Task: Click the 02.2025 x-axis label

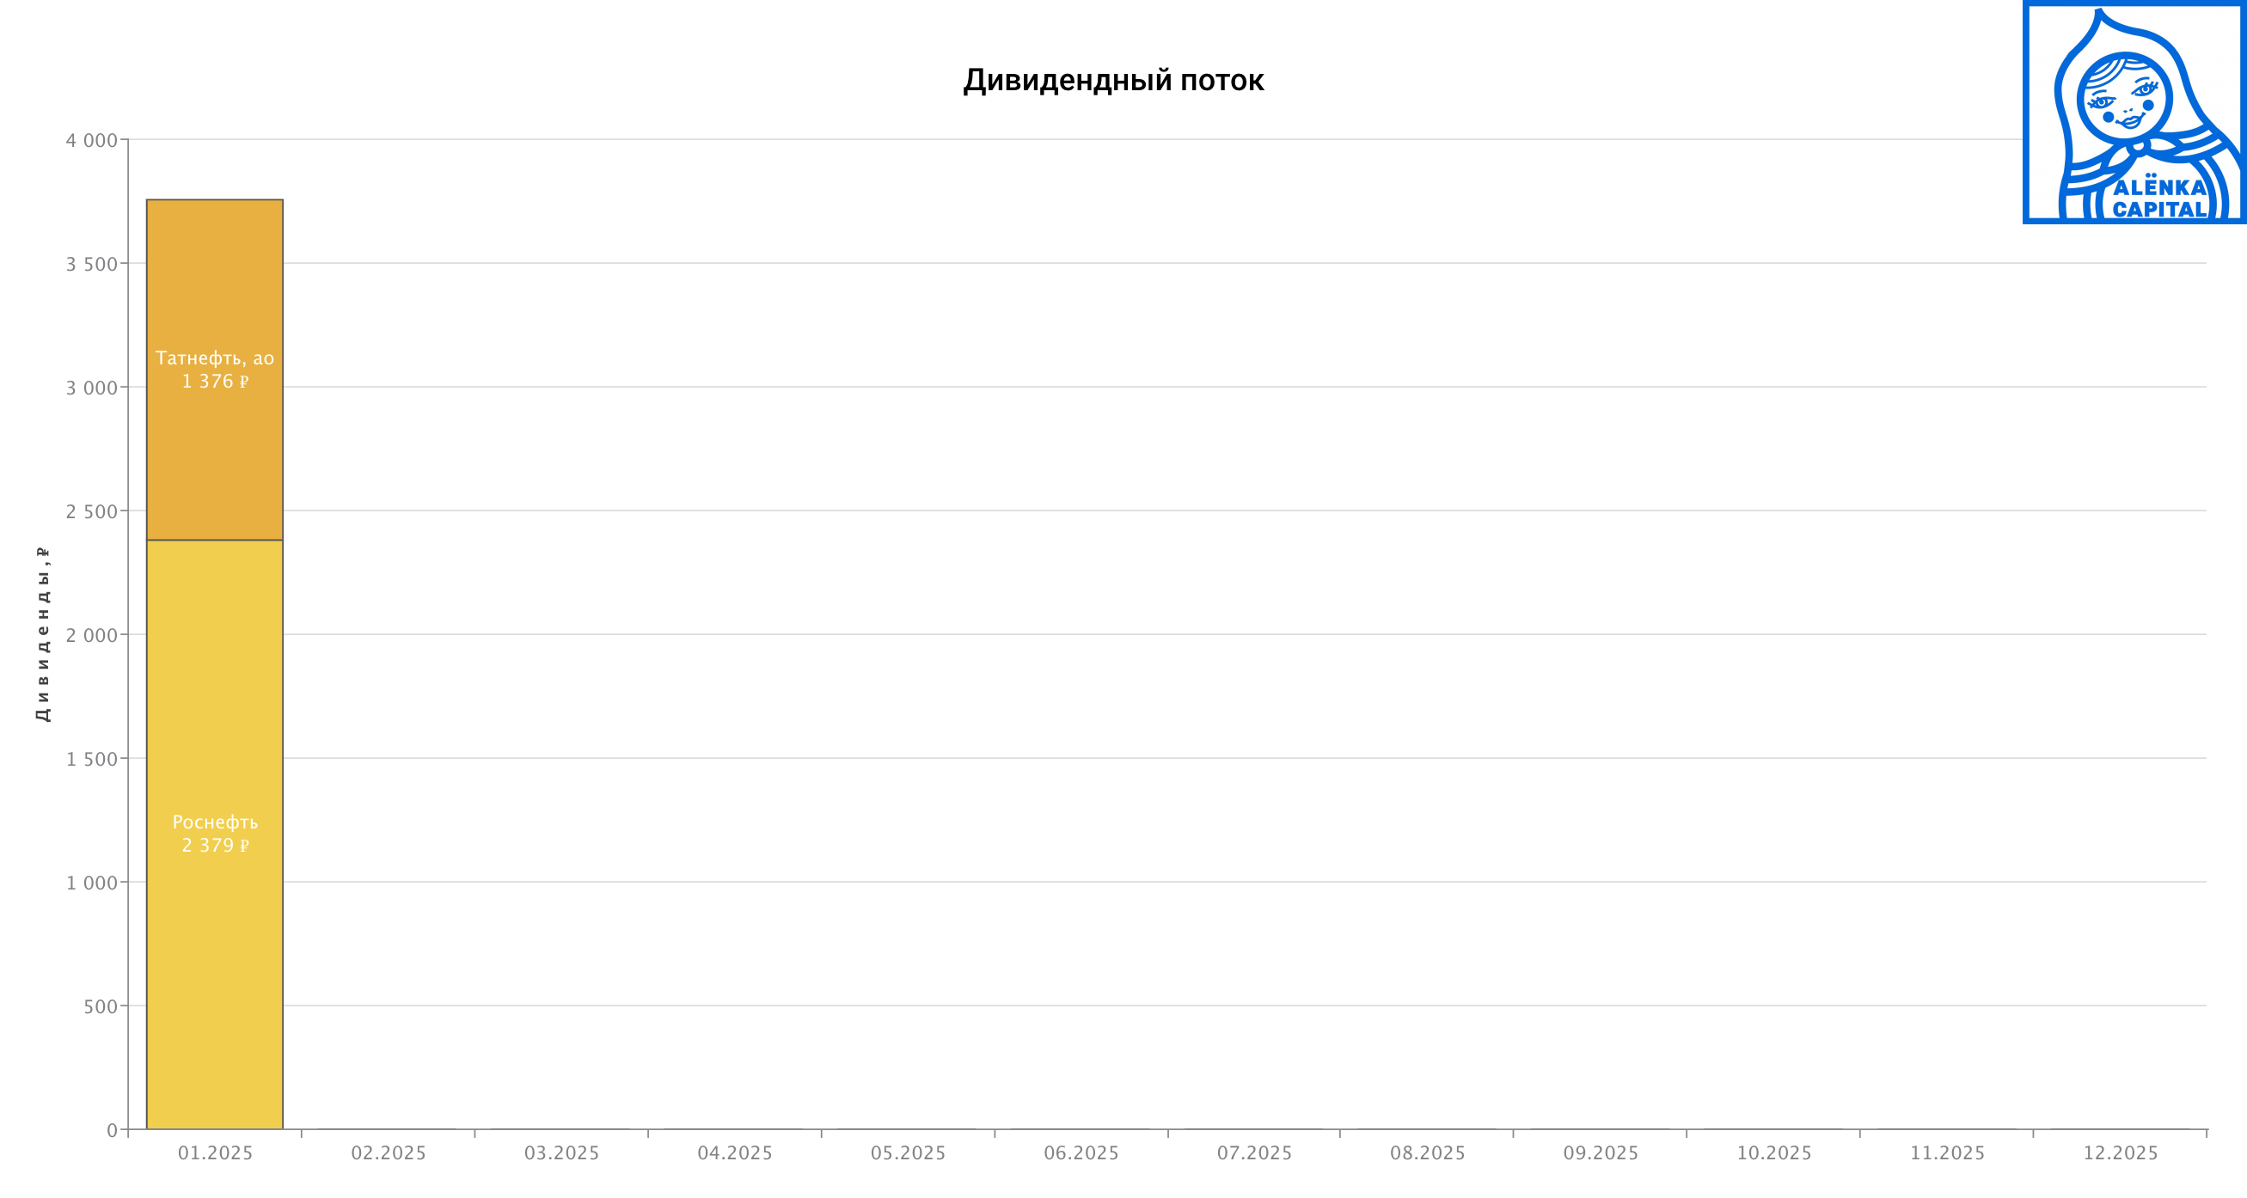Action: [389, 1152]
